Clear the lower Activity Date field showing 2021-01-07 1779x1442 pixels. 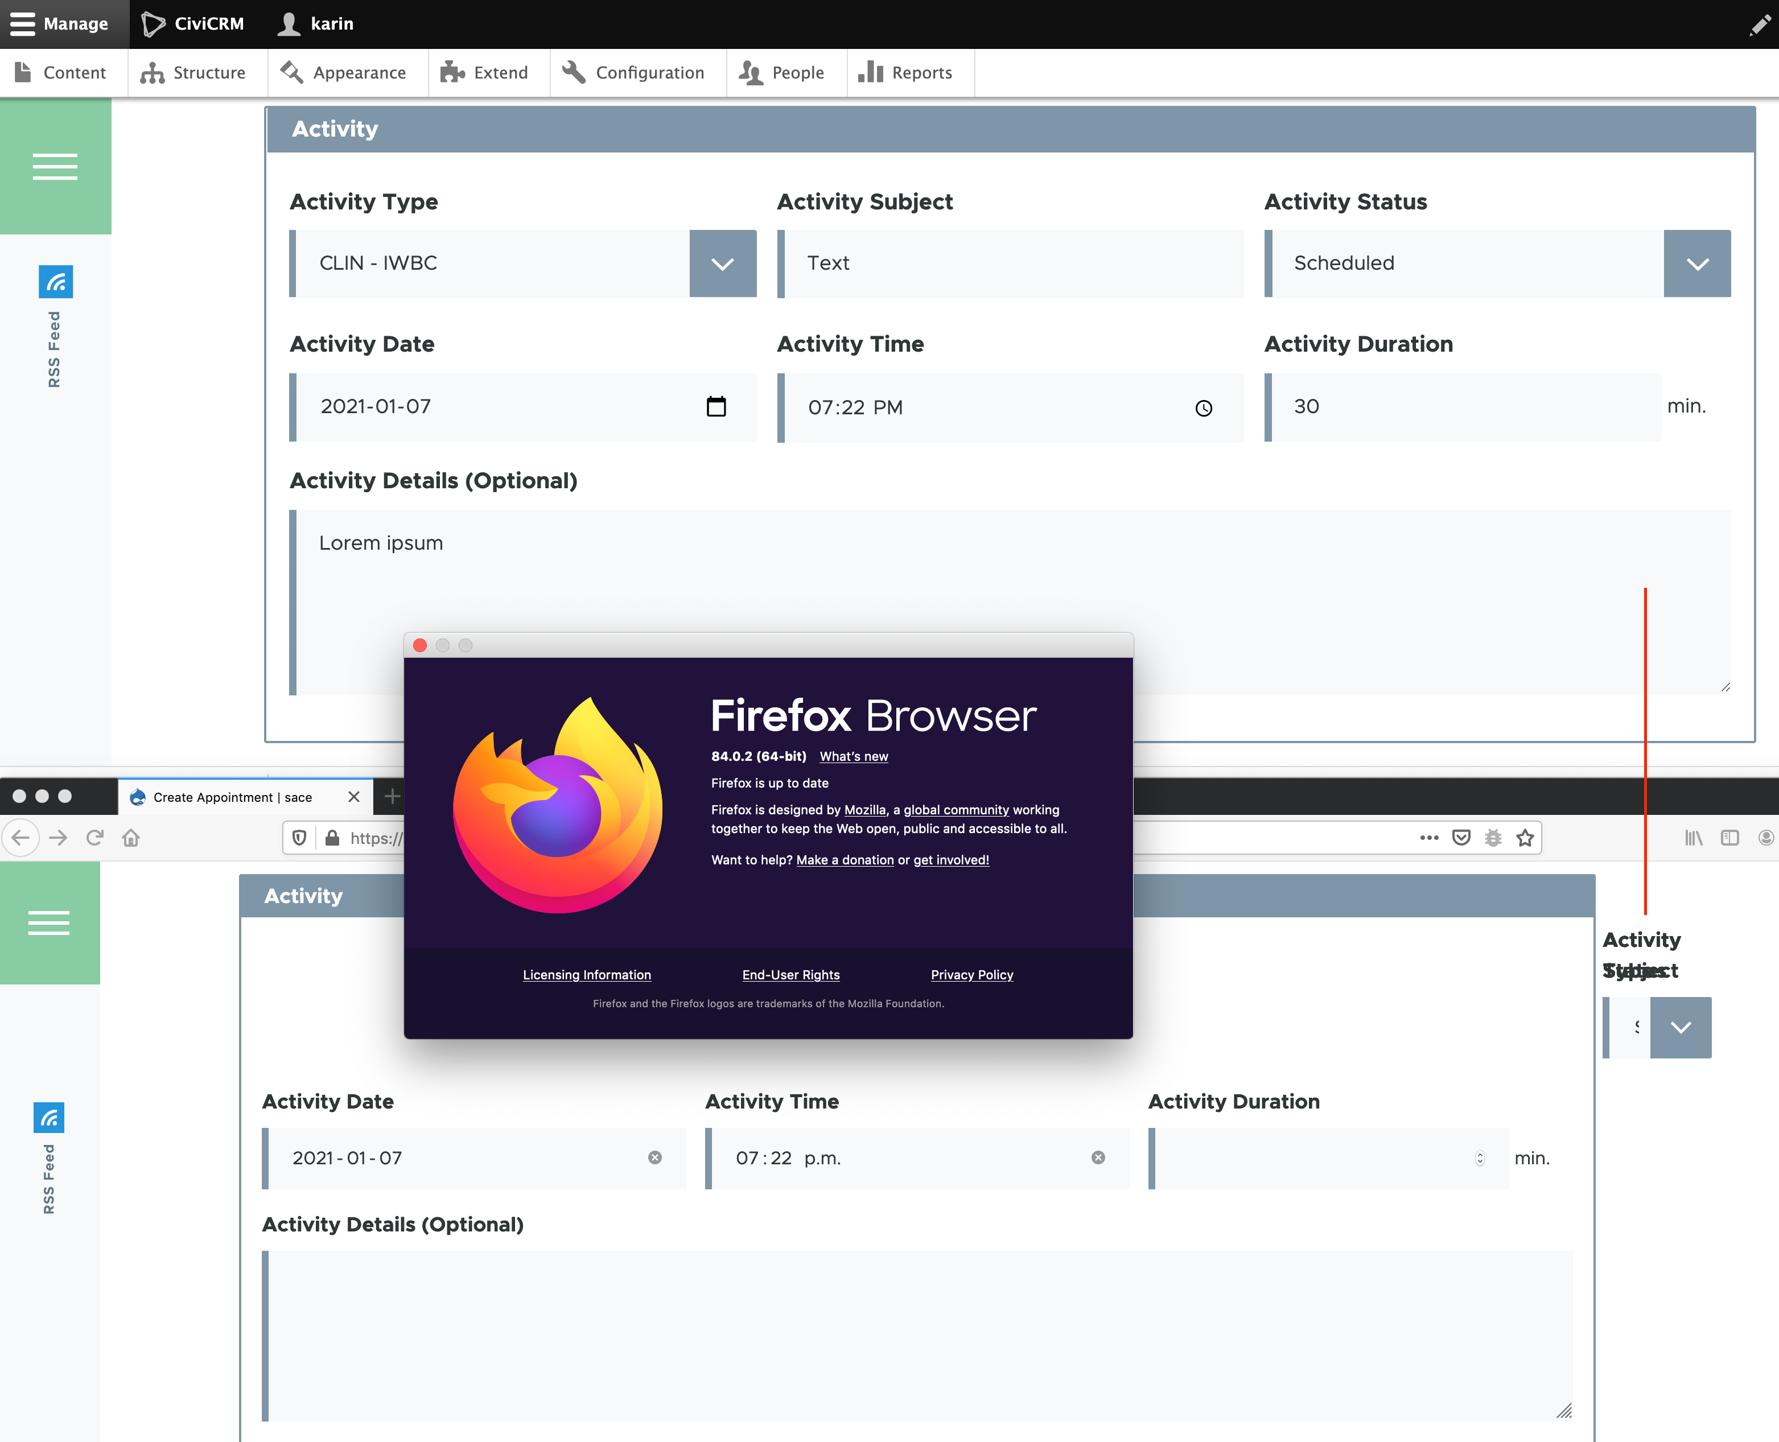[x=655, y=1158]
